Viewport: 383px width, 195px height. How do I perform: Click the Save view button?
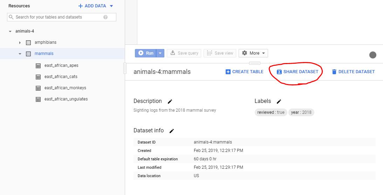pyautogui.click(x=220, y=53)
